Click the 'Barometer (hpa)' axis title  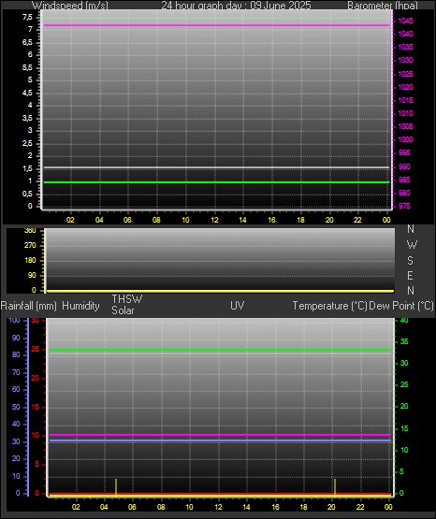coord(383,5)
